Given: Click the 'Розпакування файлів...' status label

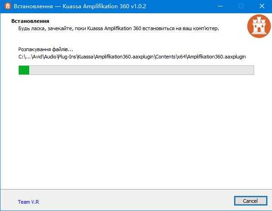Looking at the screenshot, I should pyautogui.click(x=46, y=49).
